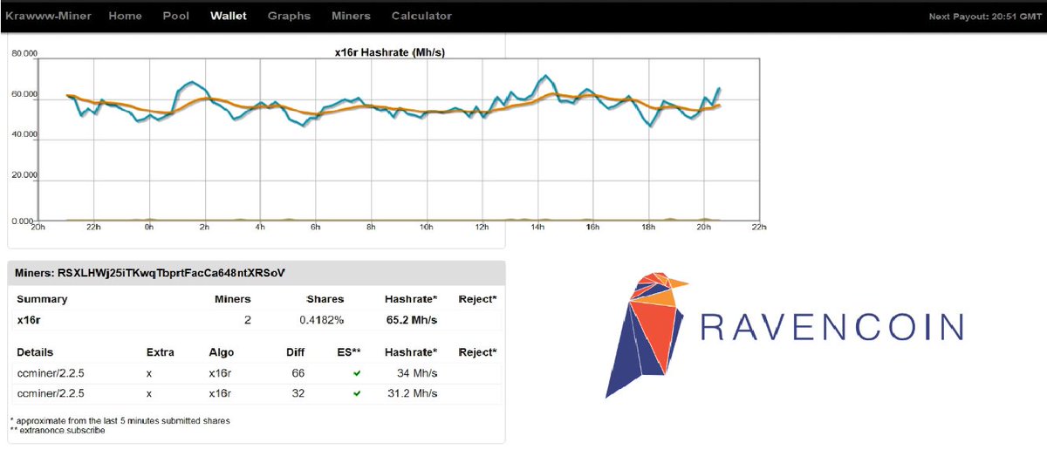Click the x16r summary row label
The height and width of the screenshot is (470, 1047).
point(31,320)
